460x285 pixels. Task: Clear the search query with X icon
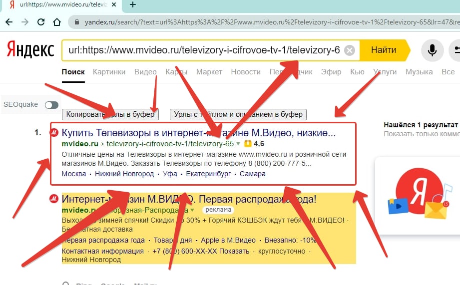coord(350,50)
